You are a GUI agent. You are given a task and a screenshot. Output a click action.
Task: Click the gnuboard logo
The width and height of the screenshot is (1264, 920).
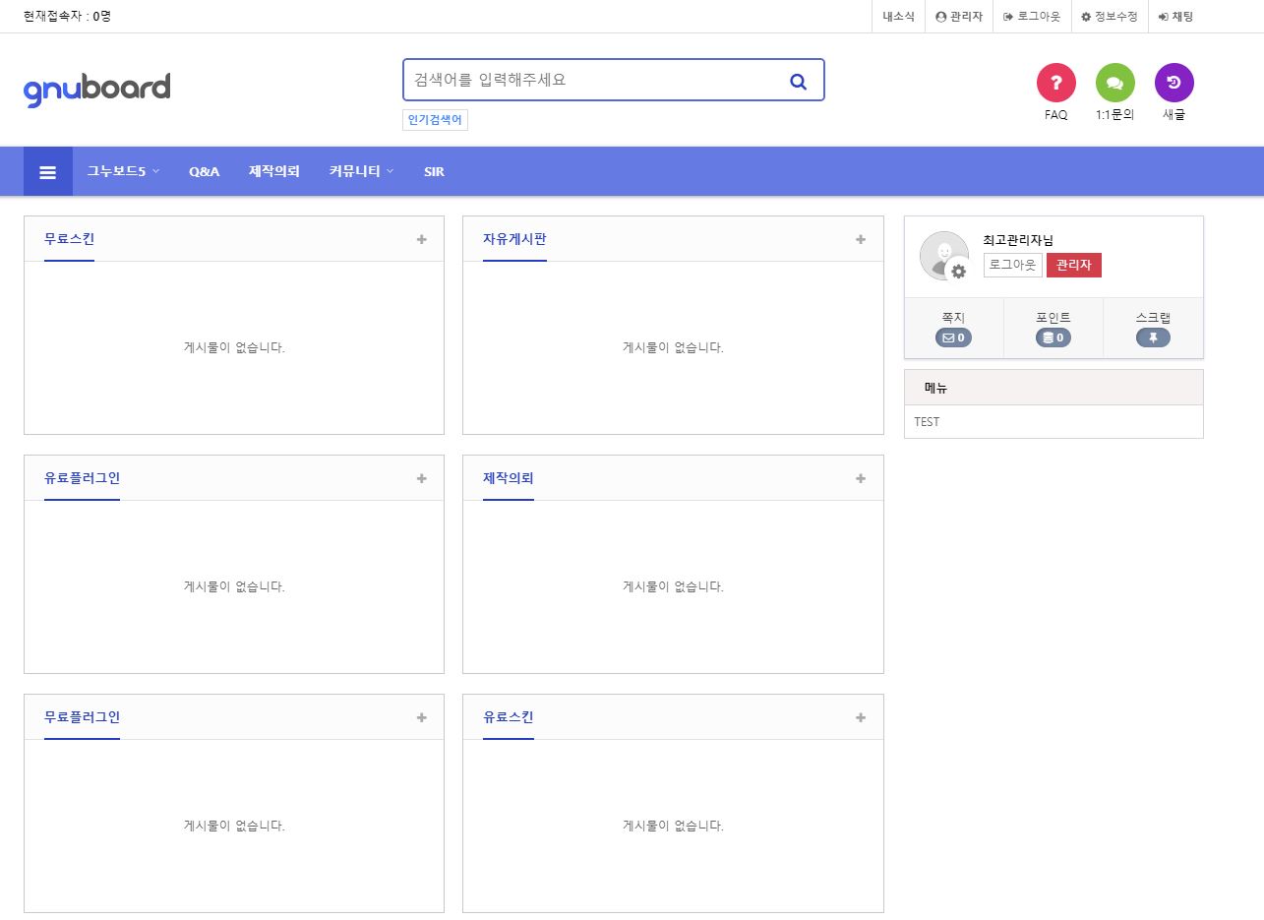[96, 89]
